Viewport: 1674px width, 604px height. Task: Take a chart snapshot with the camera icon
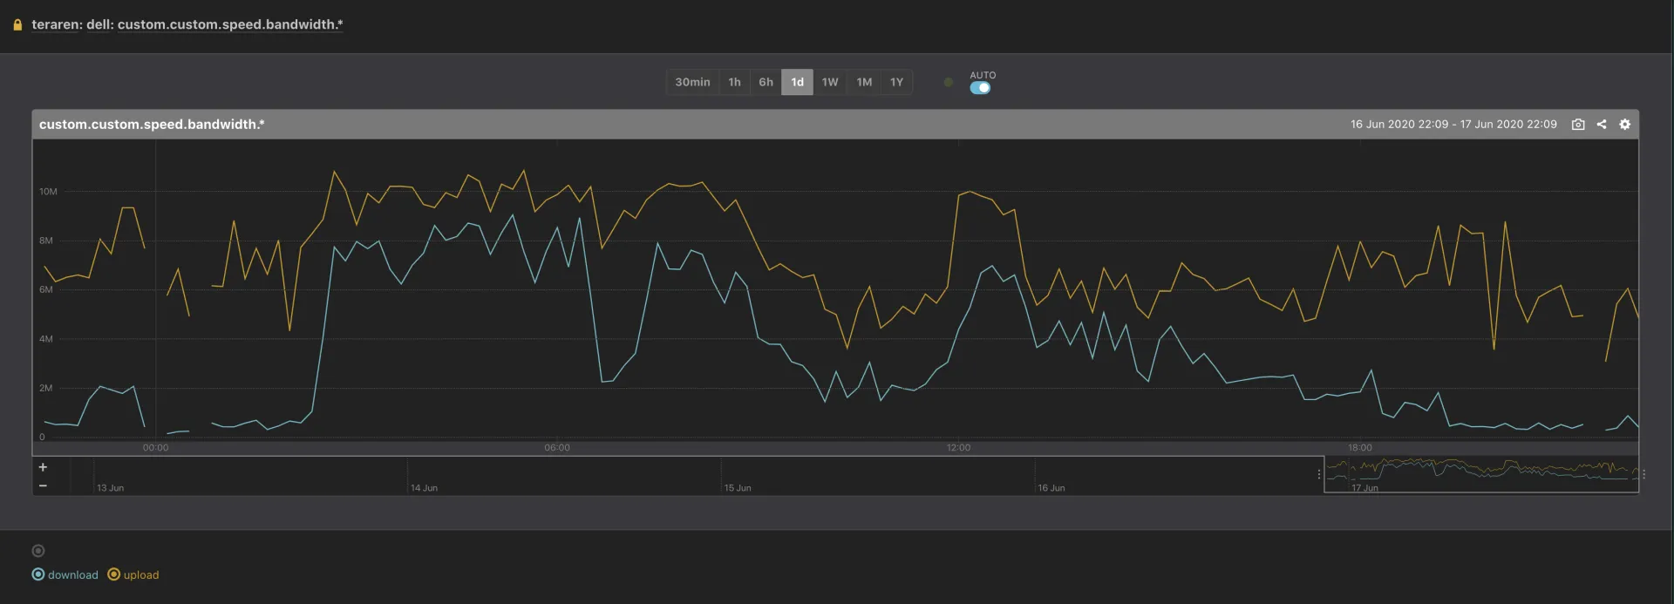click(1577, 125)
